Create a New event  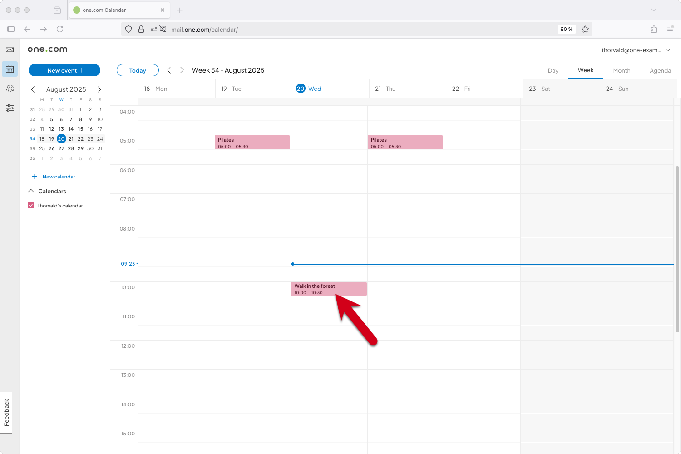[x=64, y=70]
